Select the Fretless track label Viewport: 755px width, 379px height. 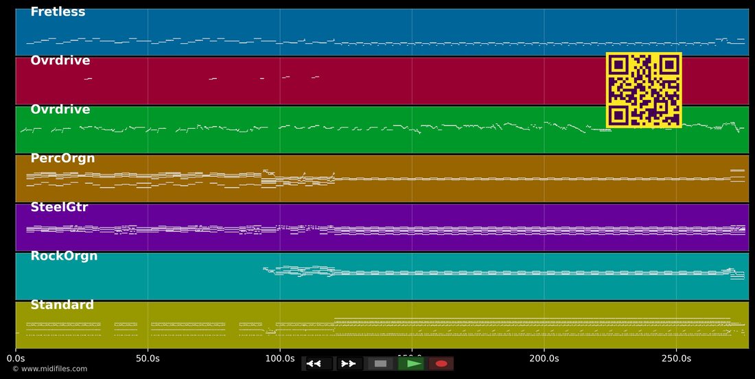58,12
